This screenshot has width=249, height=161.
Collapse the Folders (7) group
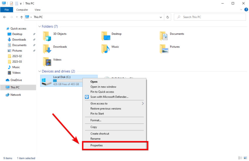[x=40, y=27]
